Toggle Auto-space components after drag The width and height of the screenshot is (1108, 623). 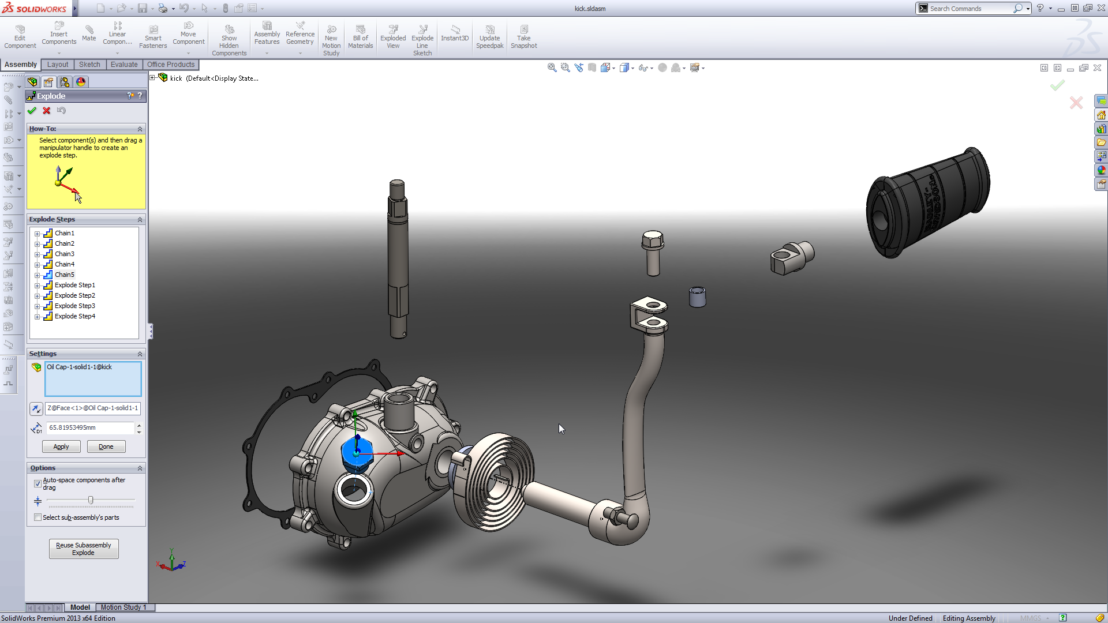tap(38, 482)
